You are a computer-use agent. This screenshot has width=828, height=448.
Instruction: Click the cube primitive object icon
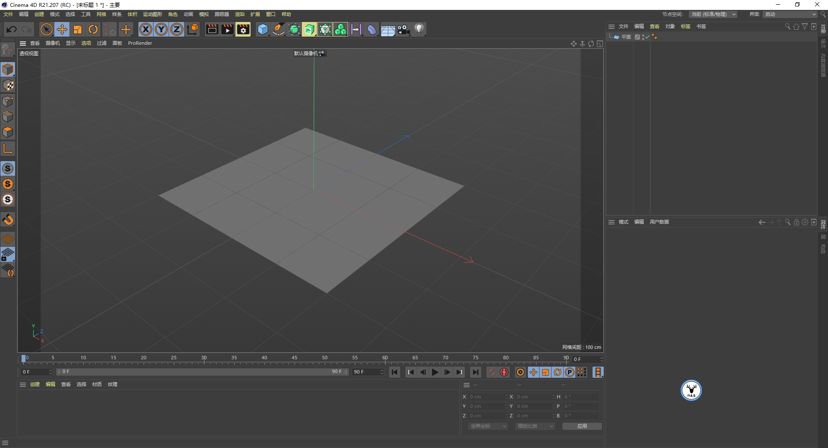(263, 29)
